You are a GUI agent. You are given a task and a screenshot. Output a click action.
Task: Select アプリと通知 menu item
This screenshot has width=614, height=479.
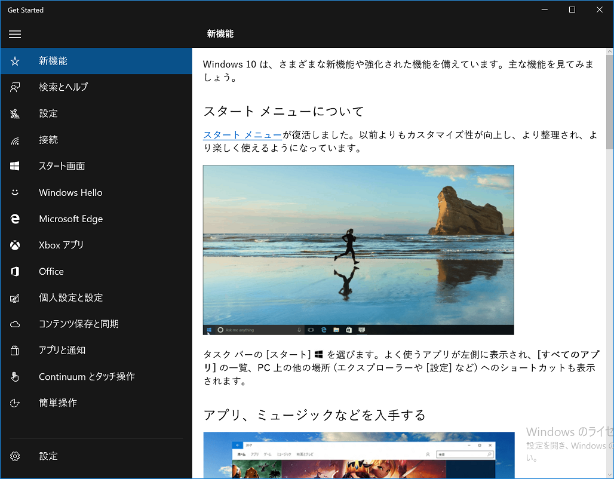(x=96, y=350)
